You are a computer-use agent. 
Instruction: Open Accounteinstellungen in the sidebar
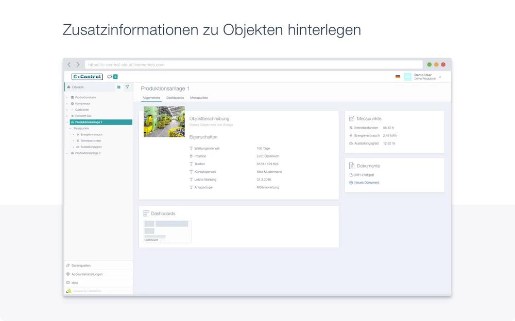coord(87,274)
